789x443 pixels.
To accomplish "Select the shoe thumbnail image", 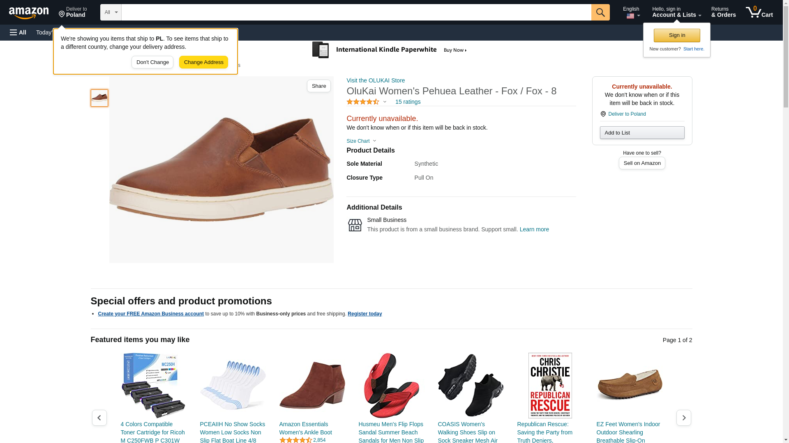I will tap(99, 98).
